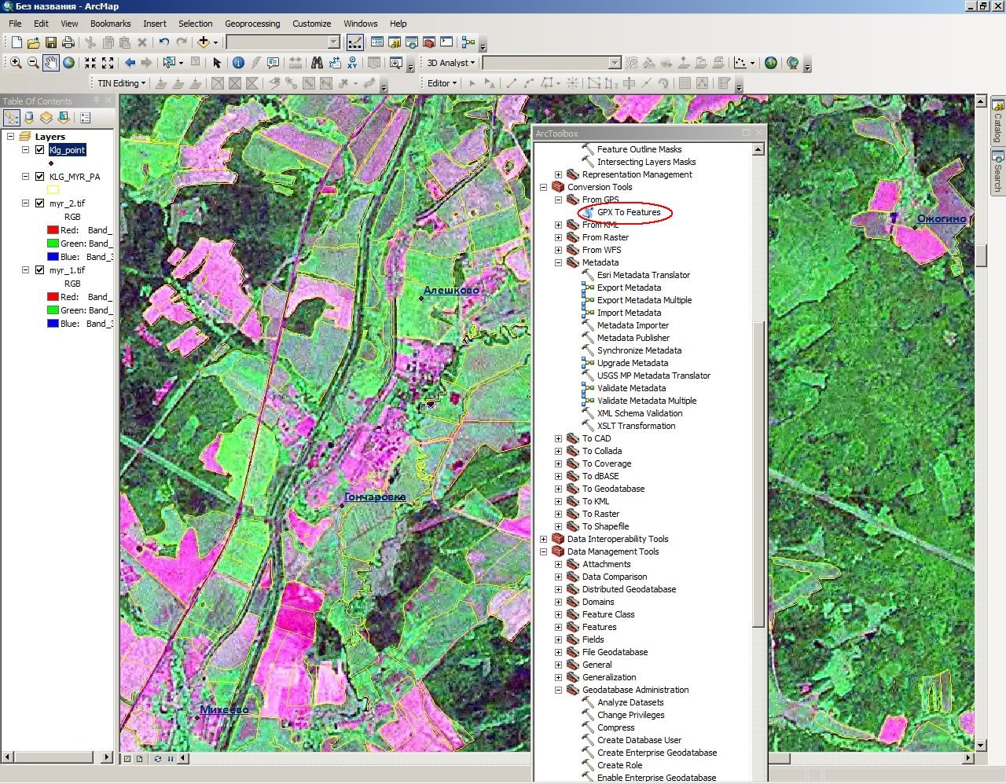
Task: Hide the myr_2.tif raster layer
Action: (40, 203)
